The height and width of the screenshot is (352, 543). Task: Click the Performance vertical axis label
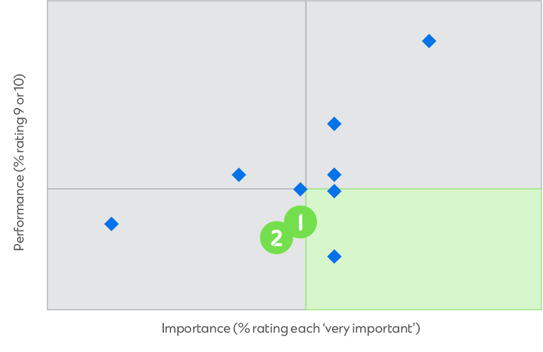[x=19, y=162]
